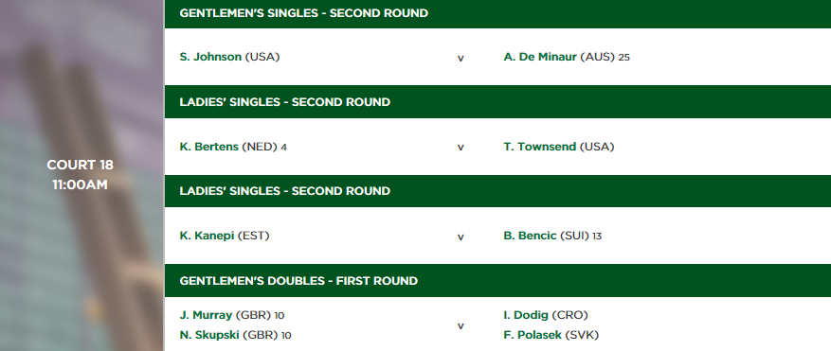Click the blurred court image panel
This screenshot has width=831, height=351.
(x=81, y=175)
